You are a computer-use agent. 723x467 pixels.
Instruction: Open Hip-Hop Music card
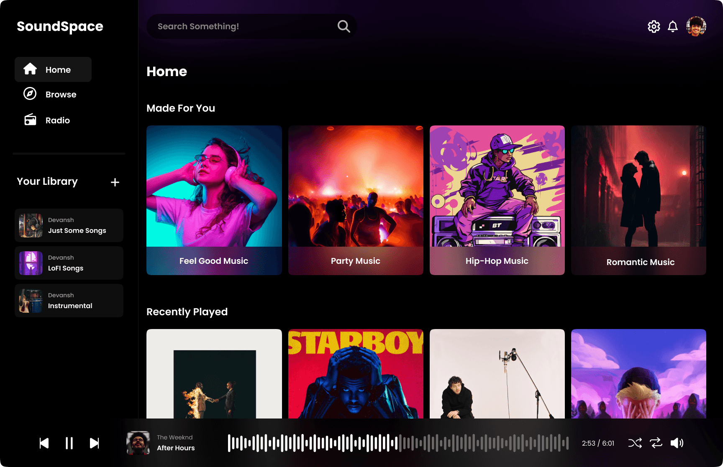click(x=497, y=200)
